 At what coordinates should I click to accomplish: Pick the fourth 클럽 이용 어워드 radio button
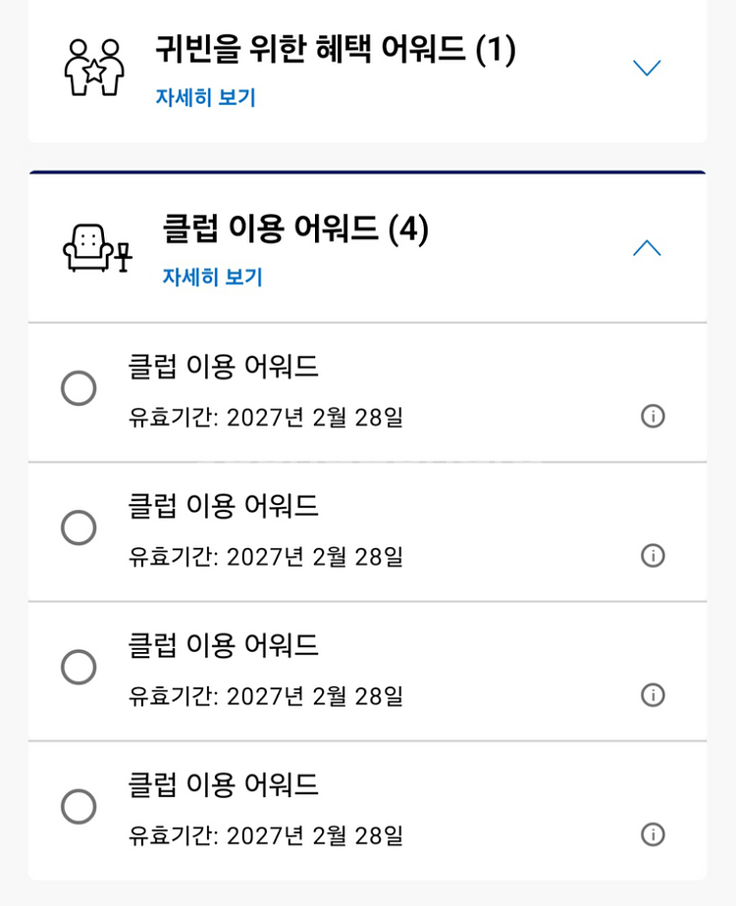point(79,807)
